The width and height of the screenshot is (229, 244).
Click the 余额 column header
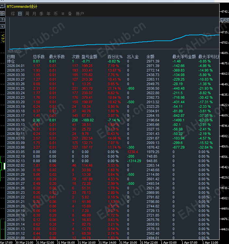151,57
